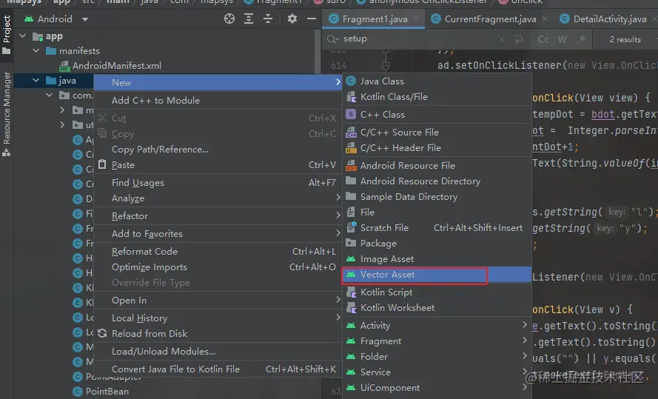The image size is (658, 399).
Task: Expand the UiComponent submenu
Action: tap(437, 387)
